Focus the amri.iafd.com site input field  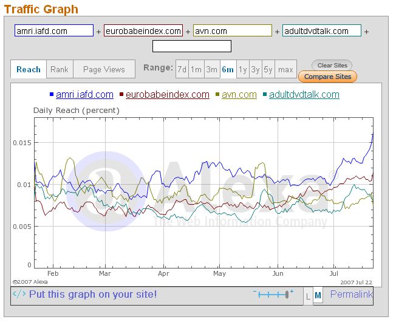coord(54,30)
